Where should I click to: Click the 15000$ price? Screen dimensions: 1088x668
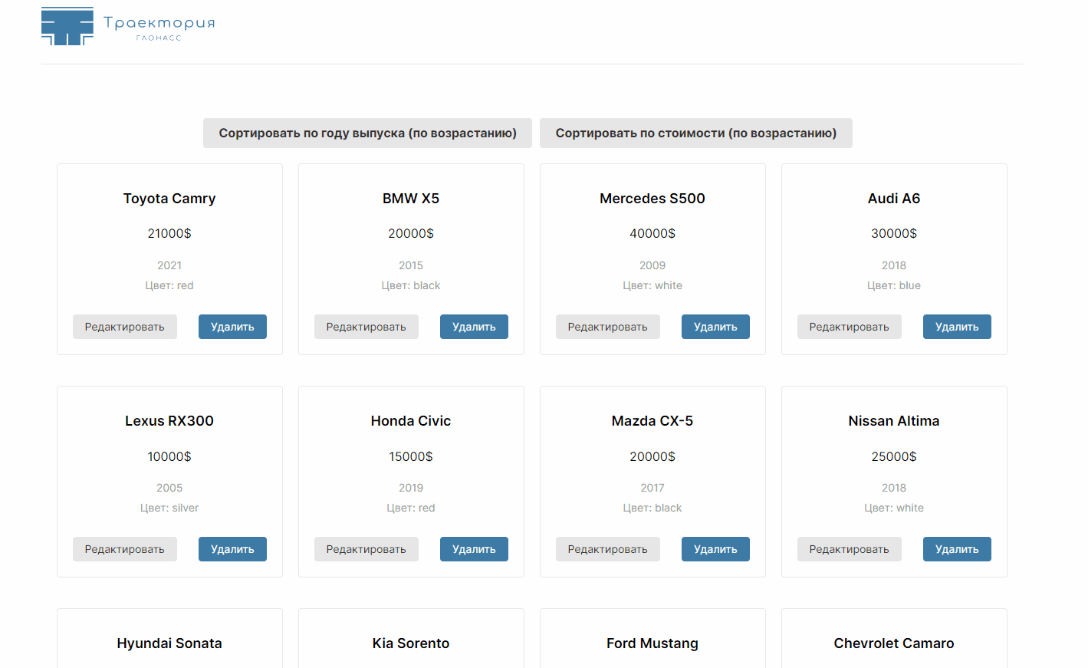pos(411,456)
